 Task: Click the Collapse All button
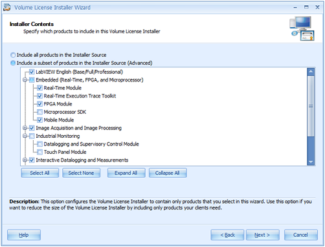(168, 173)
